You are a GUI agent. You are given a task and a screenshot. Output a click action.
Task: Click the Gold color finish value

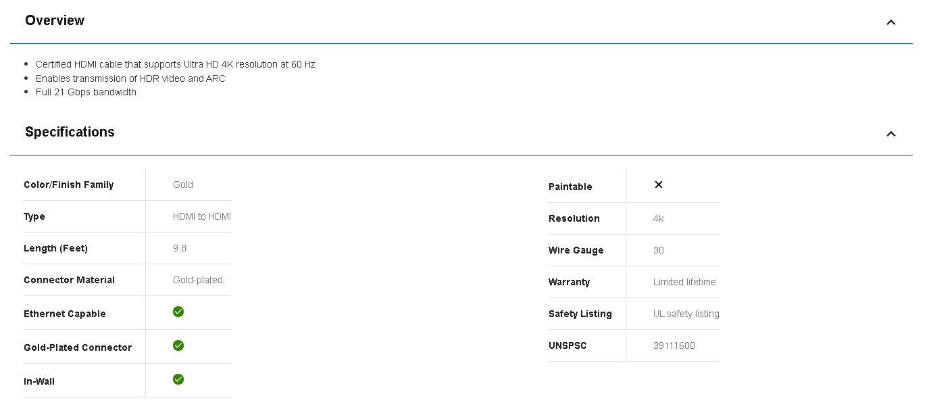pyautogui.click(x=183, y=185)
